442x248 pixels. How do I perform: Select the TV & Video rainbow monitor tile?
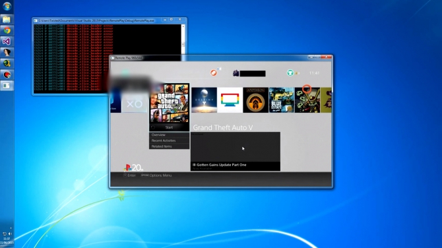(x=230, y=100)
